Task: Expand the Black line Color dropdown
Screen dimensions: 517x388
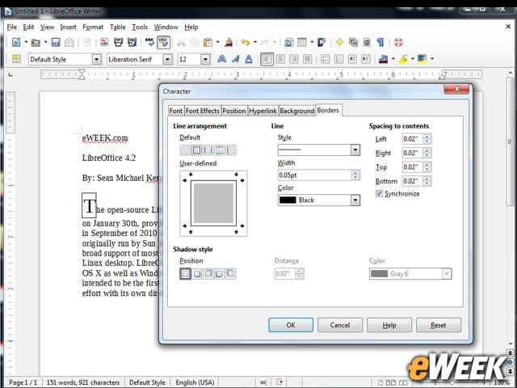Action: pos(355,200)
